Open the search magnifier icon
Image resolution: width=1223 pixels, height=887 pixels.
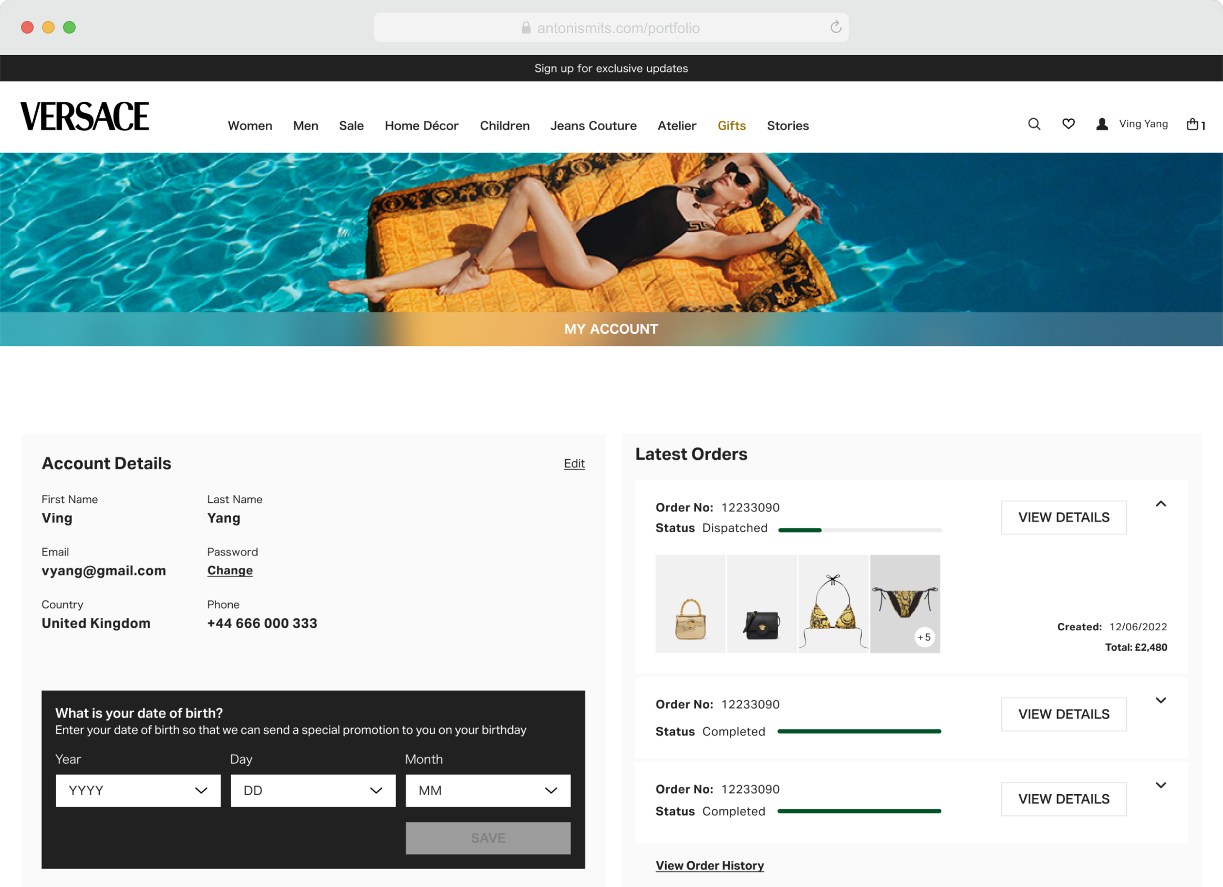coord(1034,124)
